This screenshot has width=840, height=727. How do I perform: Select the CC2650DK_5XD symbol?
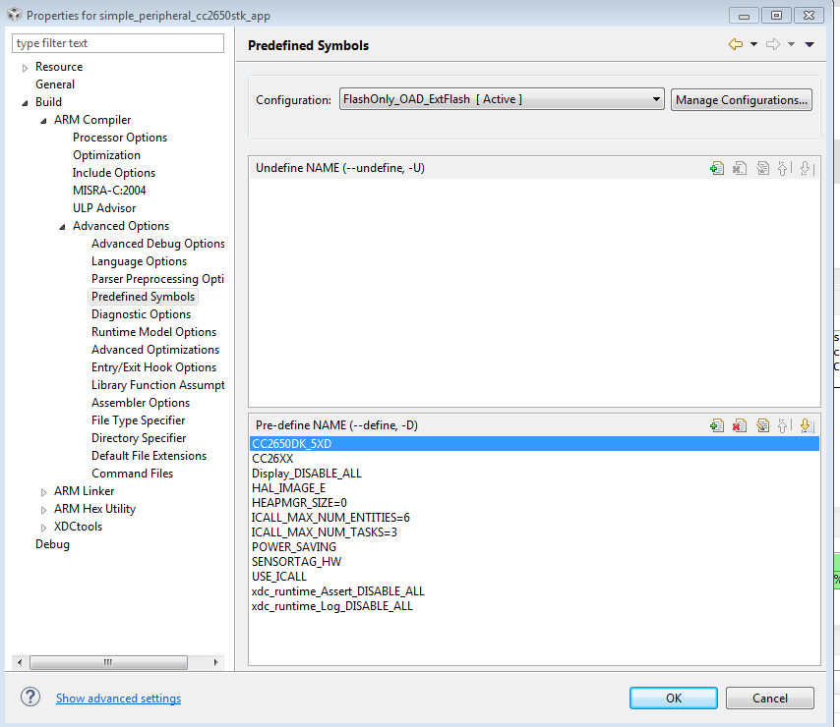pyautogui.click(x=534, y=443)
